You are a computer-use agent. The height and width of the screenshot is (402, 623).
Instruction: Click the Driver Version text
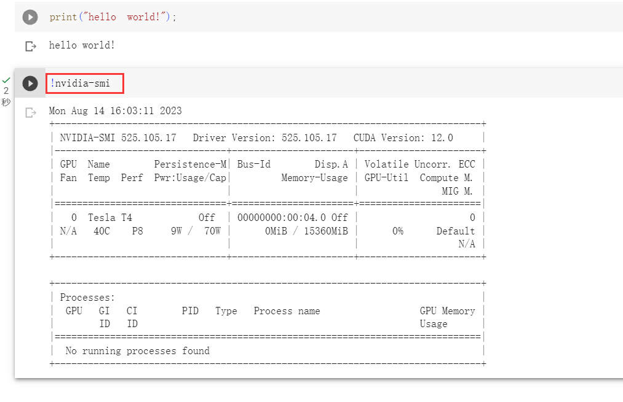(x=264, y=137)
